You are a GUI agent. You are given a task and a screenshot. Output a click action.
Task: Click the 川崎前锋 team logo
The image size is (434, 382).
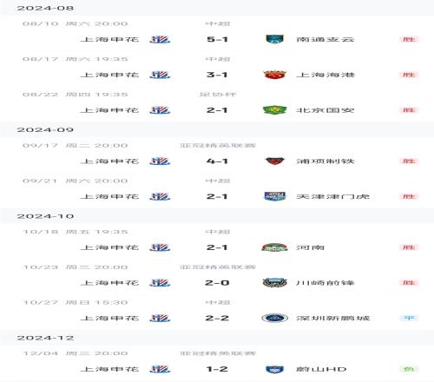pyautogui.click(x=274, y=282)
